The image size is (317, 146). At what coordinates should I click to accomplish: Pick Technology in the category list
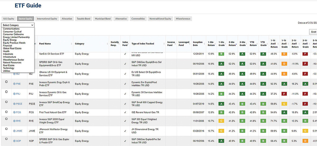tap(9, 68)
